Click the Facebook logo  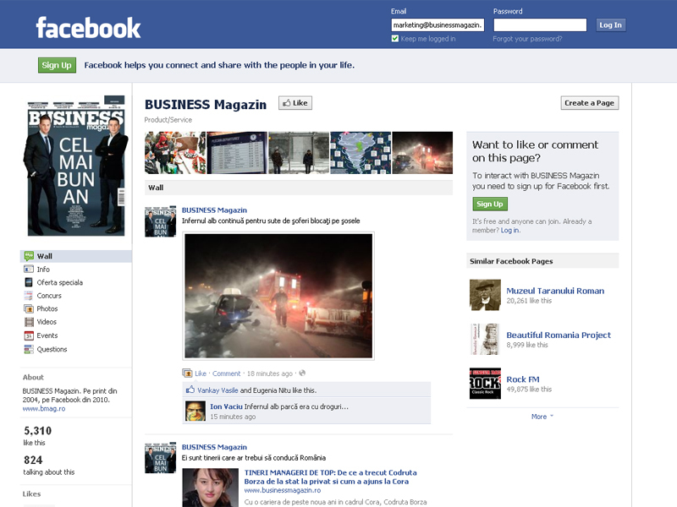point(89,28)
